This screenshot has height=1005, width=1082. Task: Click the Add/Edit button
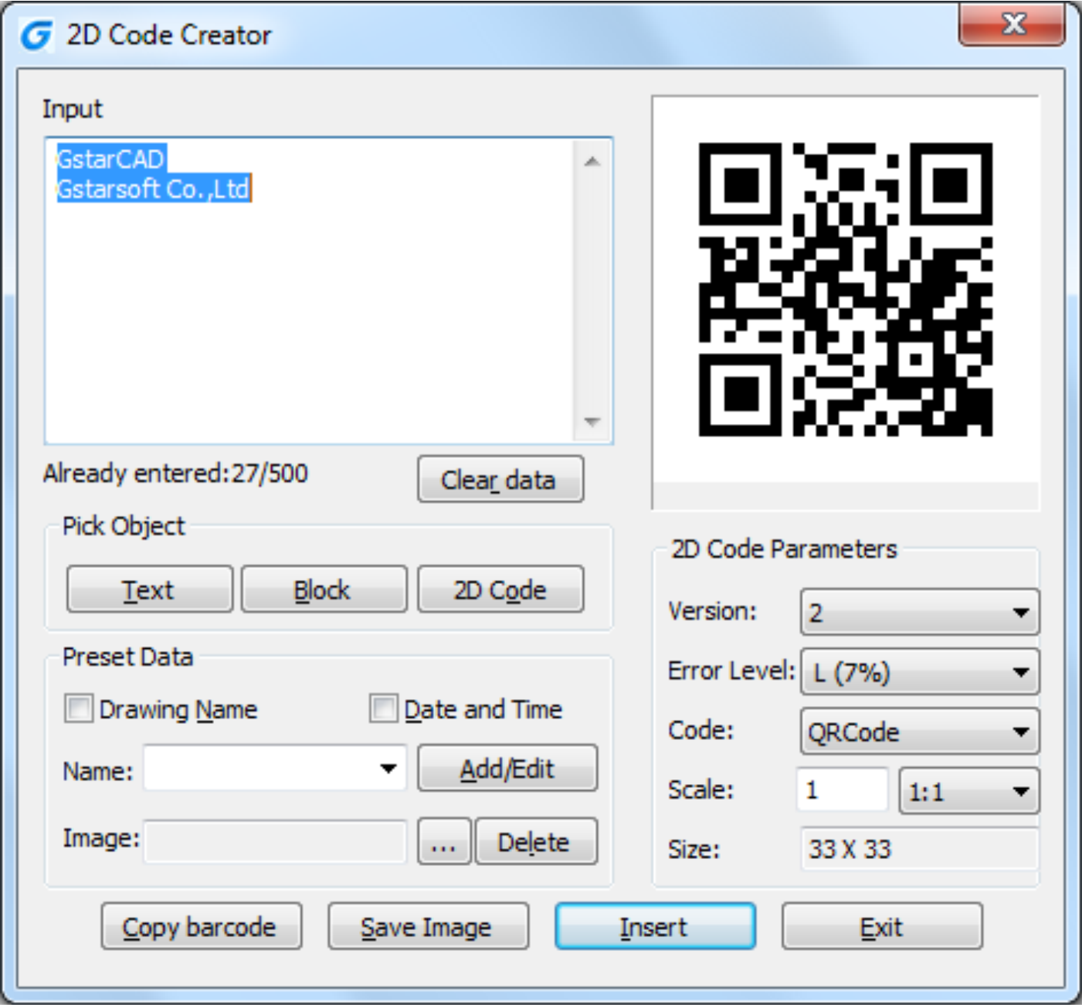pyautogui.click(x=507, y=769)
